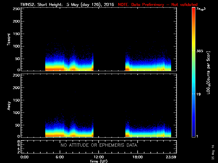Image resolution: width=218 pixels, height=163 pixels.
Task: Click the date text "5 May (day 126), 2016"
Action: tap(90, 5)
